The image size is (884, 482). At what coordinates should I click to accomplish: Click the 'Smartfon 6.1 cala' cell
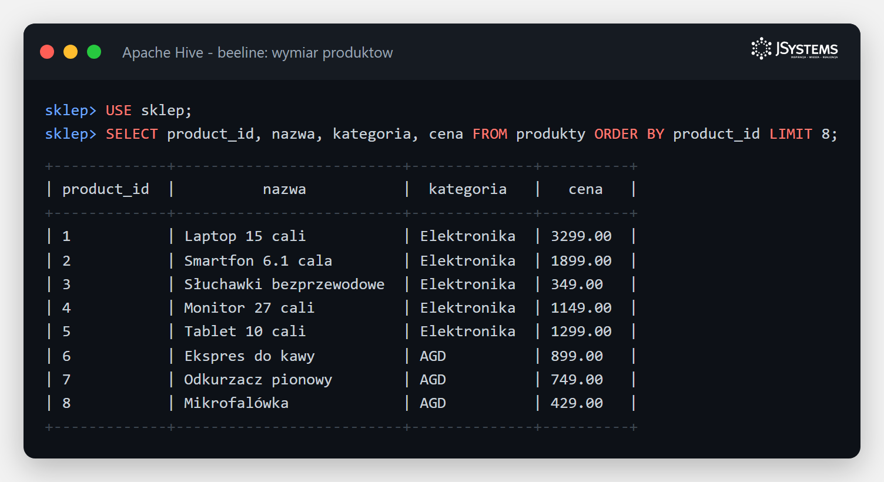click(x=258, y=260)
